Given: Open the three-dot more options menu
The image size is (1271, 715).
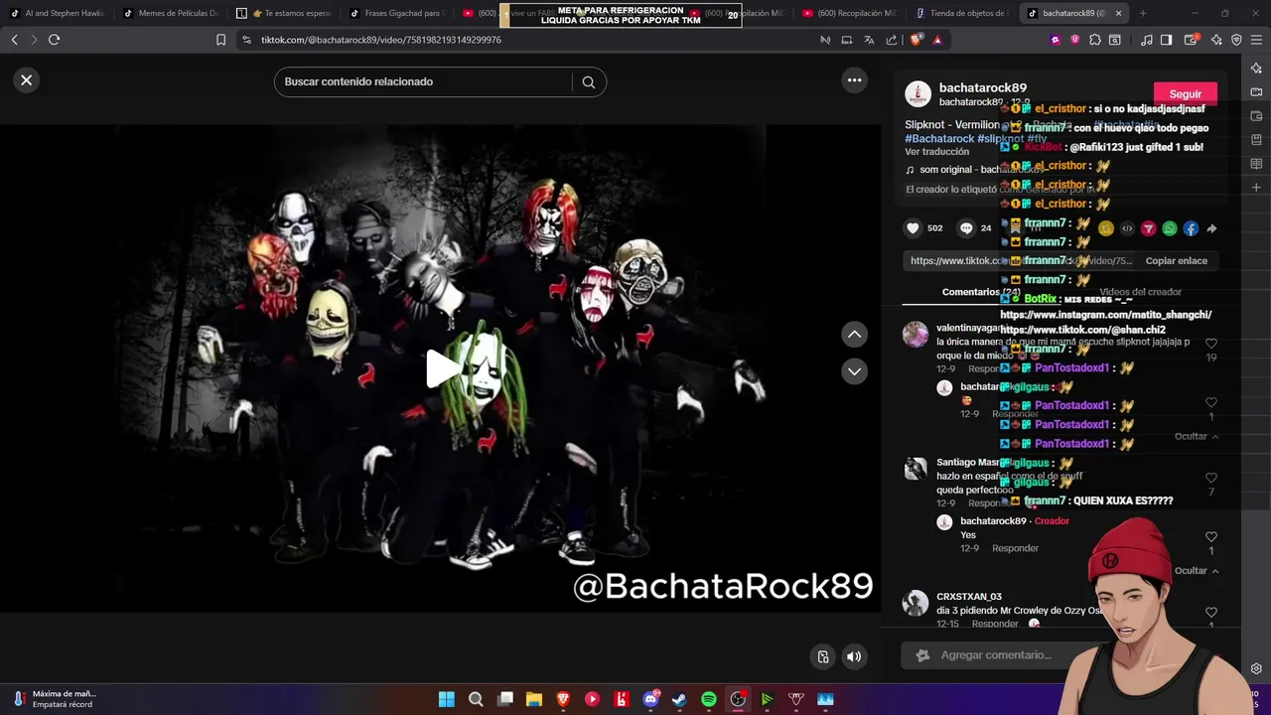Looking at the screenshot, I should point(854,80).
